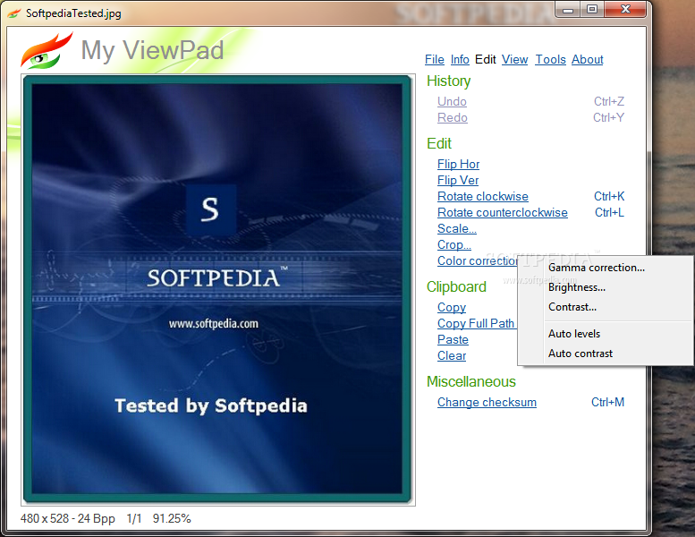This screenshot has height=537, width=695.
Task: Open the File menu
Action: pyautogui.click(x=435, y=59)
